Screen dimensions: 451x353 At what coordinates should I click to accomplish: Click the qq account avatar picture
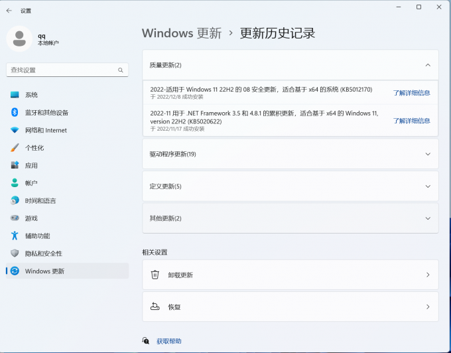tap(19, 39)
